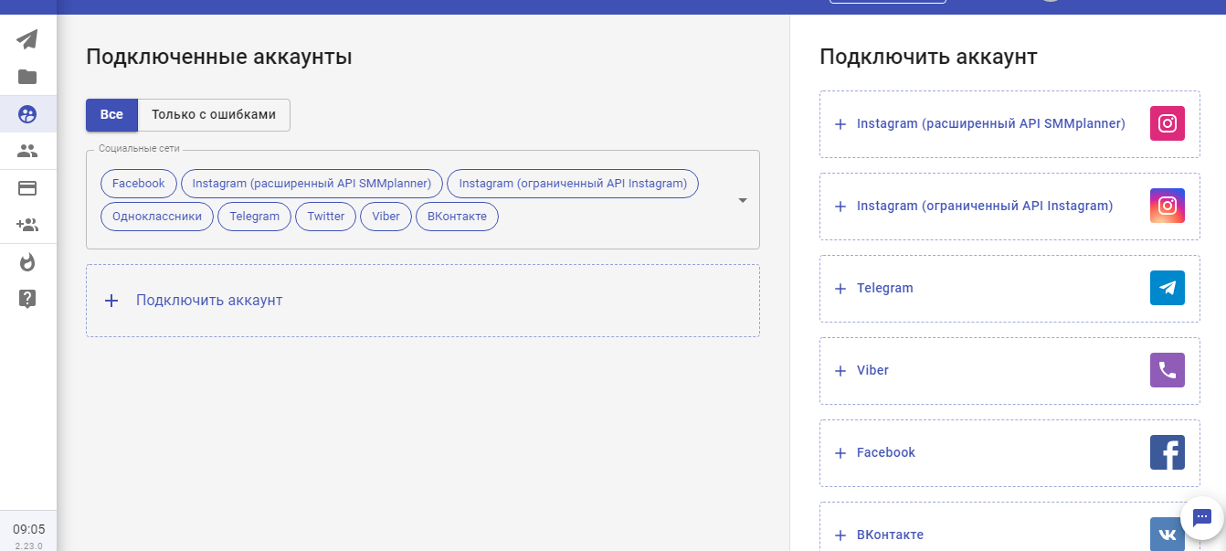This screenshot has height=551, width=1226.
Task: Expand the social networks dropdown arrow
Action: tap(742, 200)
